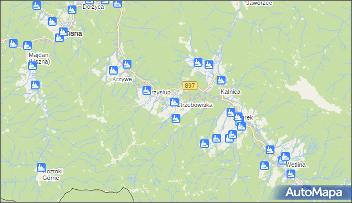
Task: Open the marker icon in the top-left map corner
Action: (x=37, y=5)
